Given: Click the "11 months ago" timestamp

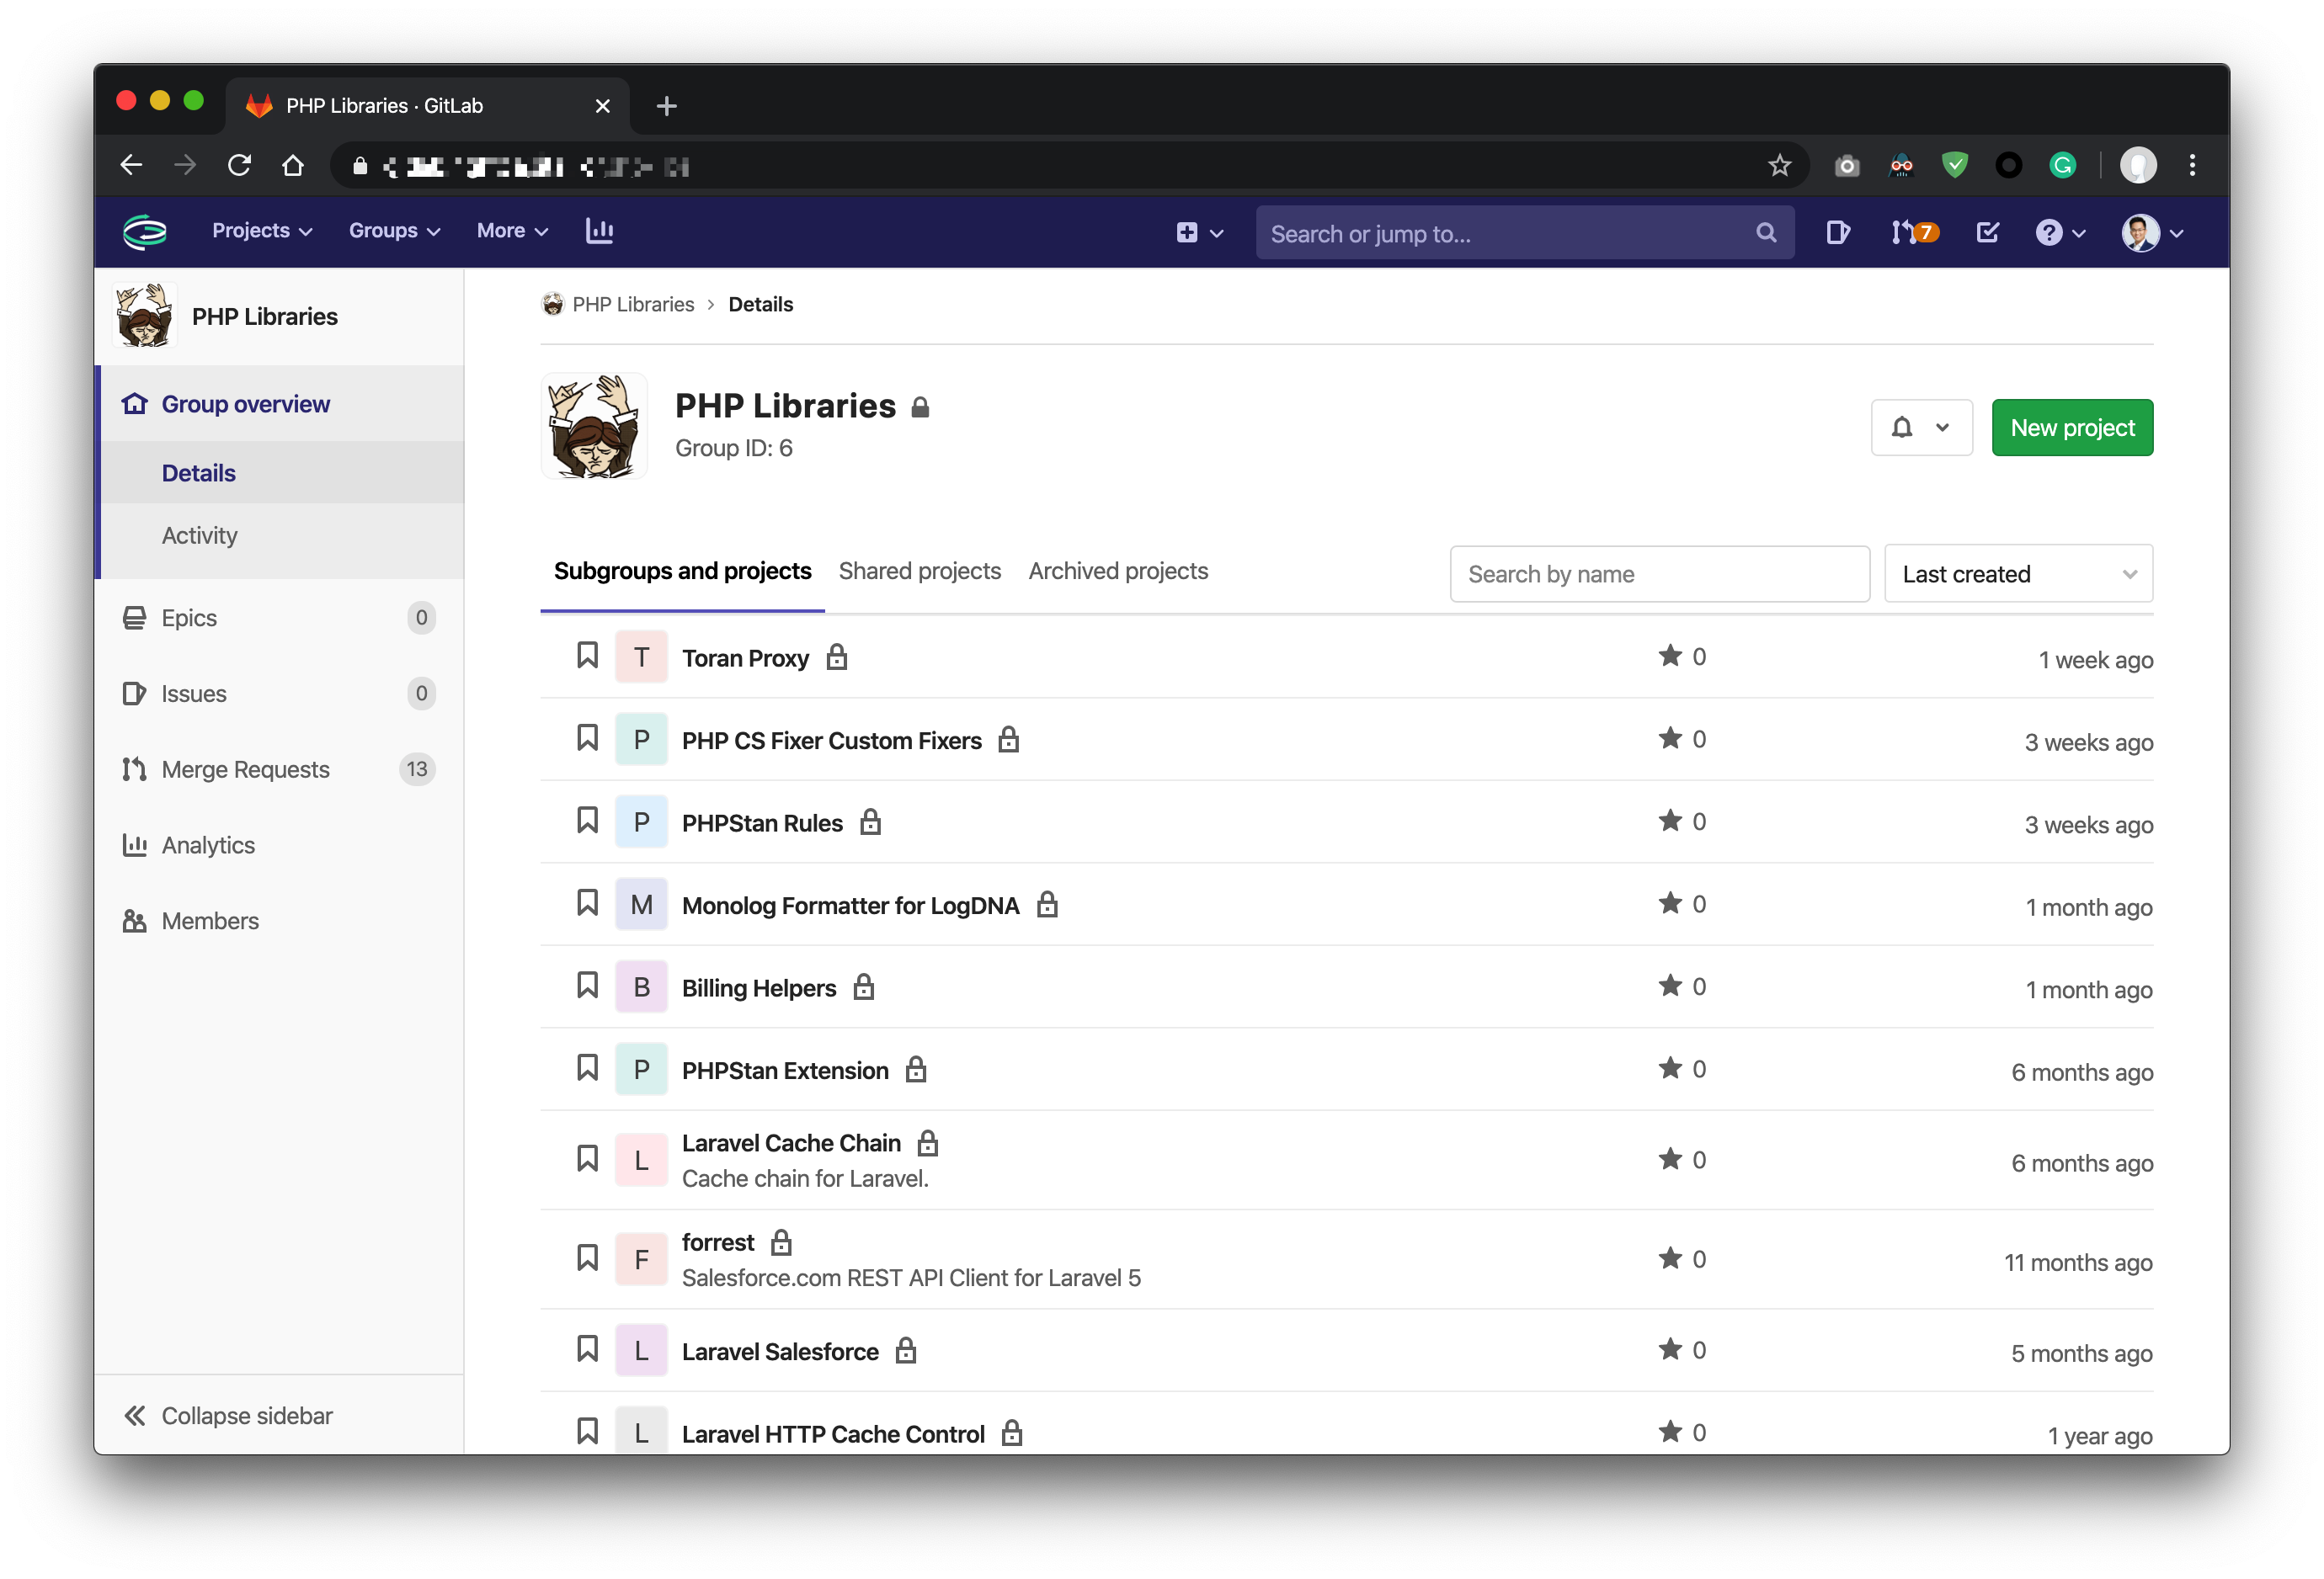Looking at the screenshot, I should click(2078, 1263).
